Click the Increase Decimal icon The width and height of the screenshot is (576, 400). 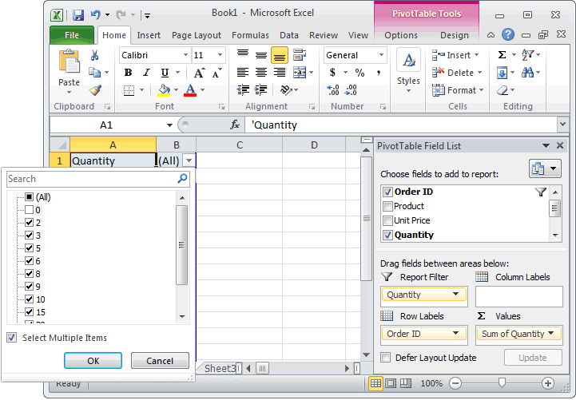click(333, 90)
